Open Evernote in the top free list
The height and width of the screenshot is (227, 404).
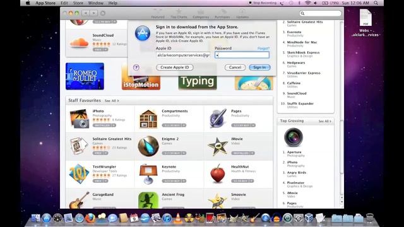click(294, 32)
